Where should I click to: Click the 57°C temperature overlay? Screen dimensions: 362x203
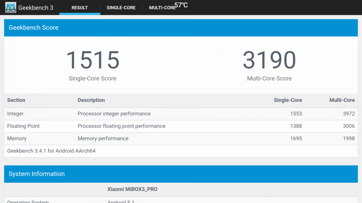(x=181, y=5)
